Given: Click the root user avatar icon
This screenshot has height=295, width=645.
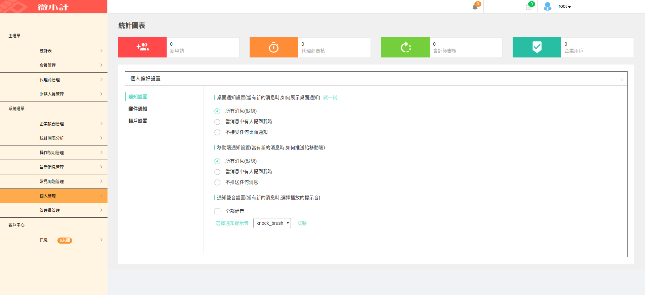Looking at the screenshot, I should 548,6.
